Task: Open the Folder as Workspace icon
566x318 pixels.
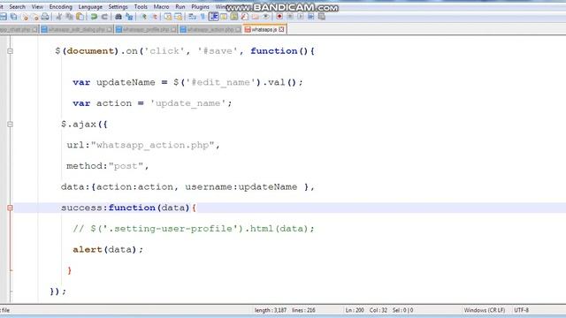Action: pyautogui.click(x=256, y=17)
